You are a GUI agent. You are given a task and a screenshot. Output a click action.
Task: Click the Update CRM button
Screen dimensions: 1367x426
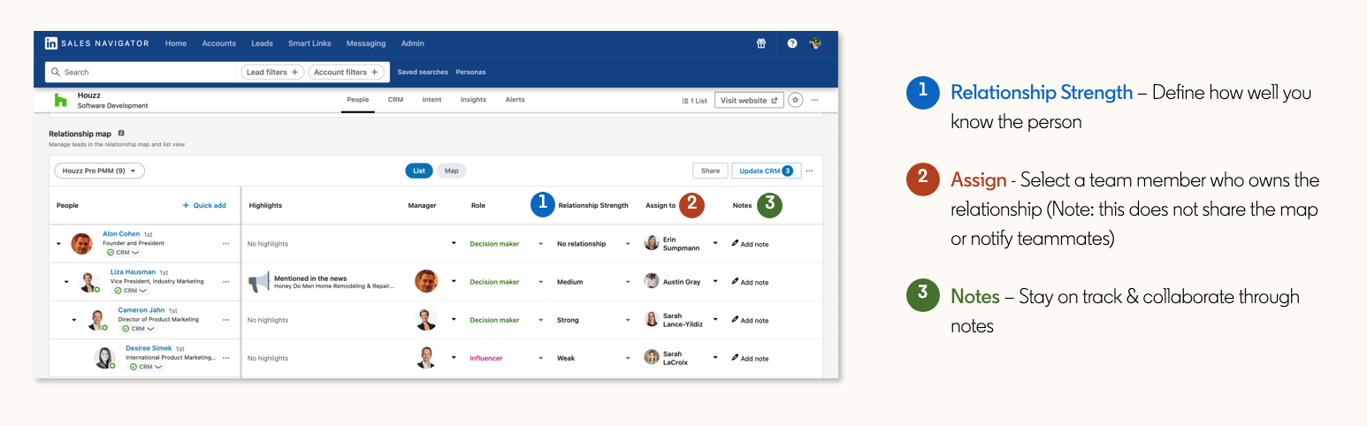click(766, 171)
